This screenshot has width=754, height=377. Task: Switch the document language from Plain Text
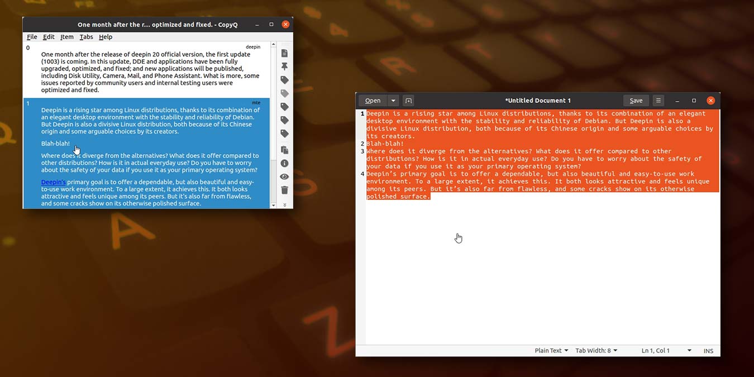point(550,350)
